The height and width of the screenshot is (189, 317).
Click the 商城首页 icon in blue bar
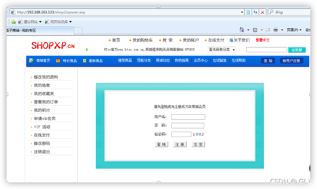[x=31, y=61]
